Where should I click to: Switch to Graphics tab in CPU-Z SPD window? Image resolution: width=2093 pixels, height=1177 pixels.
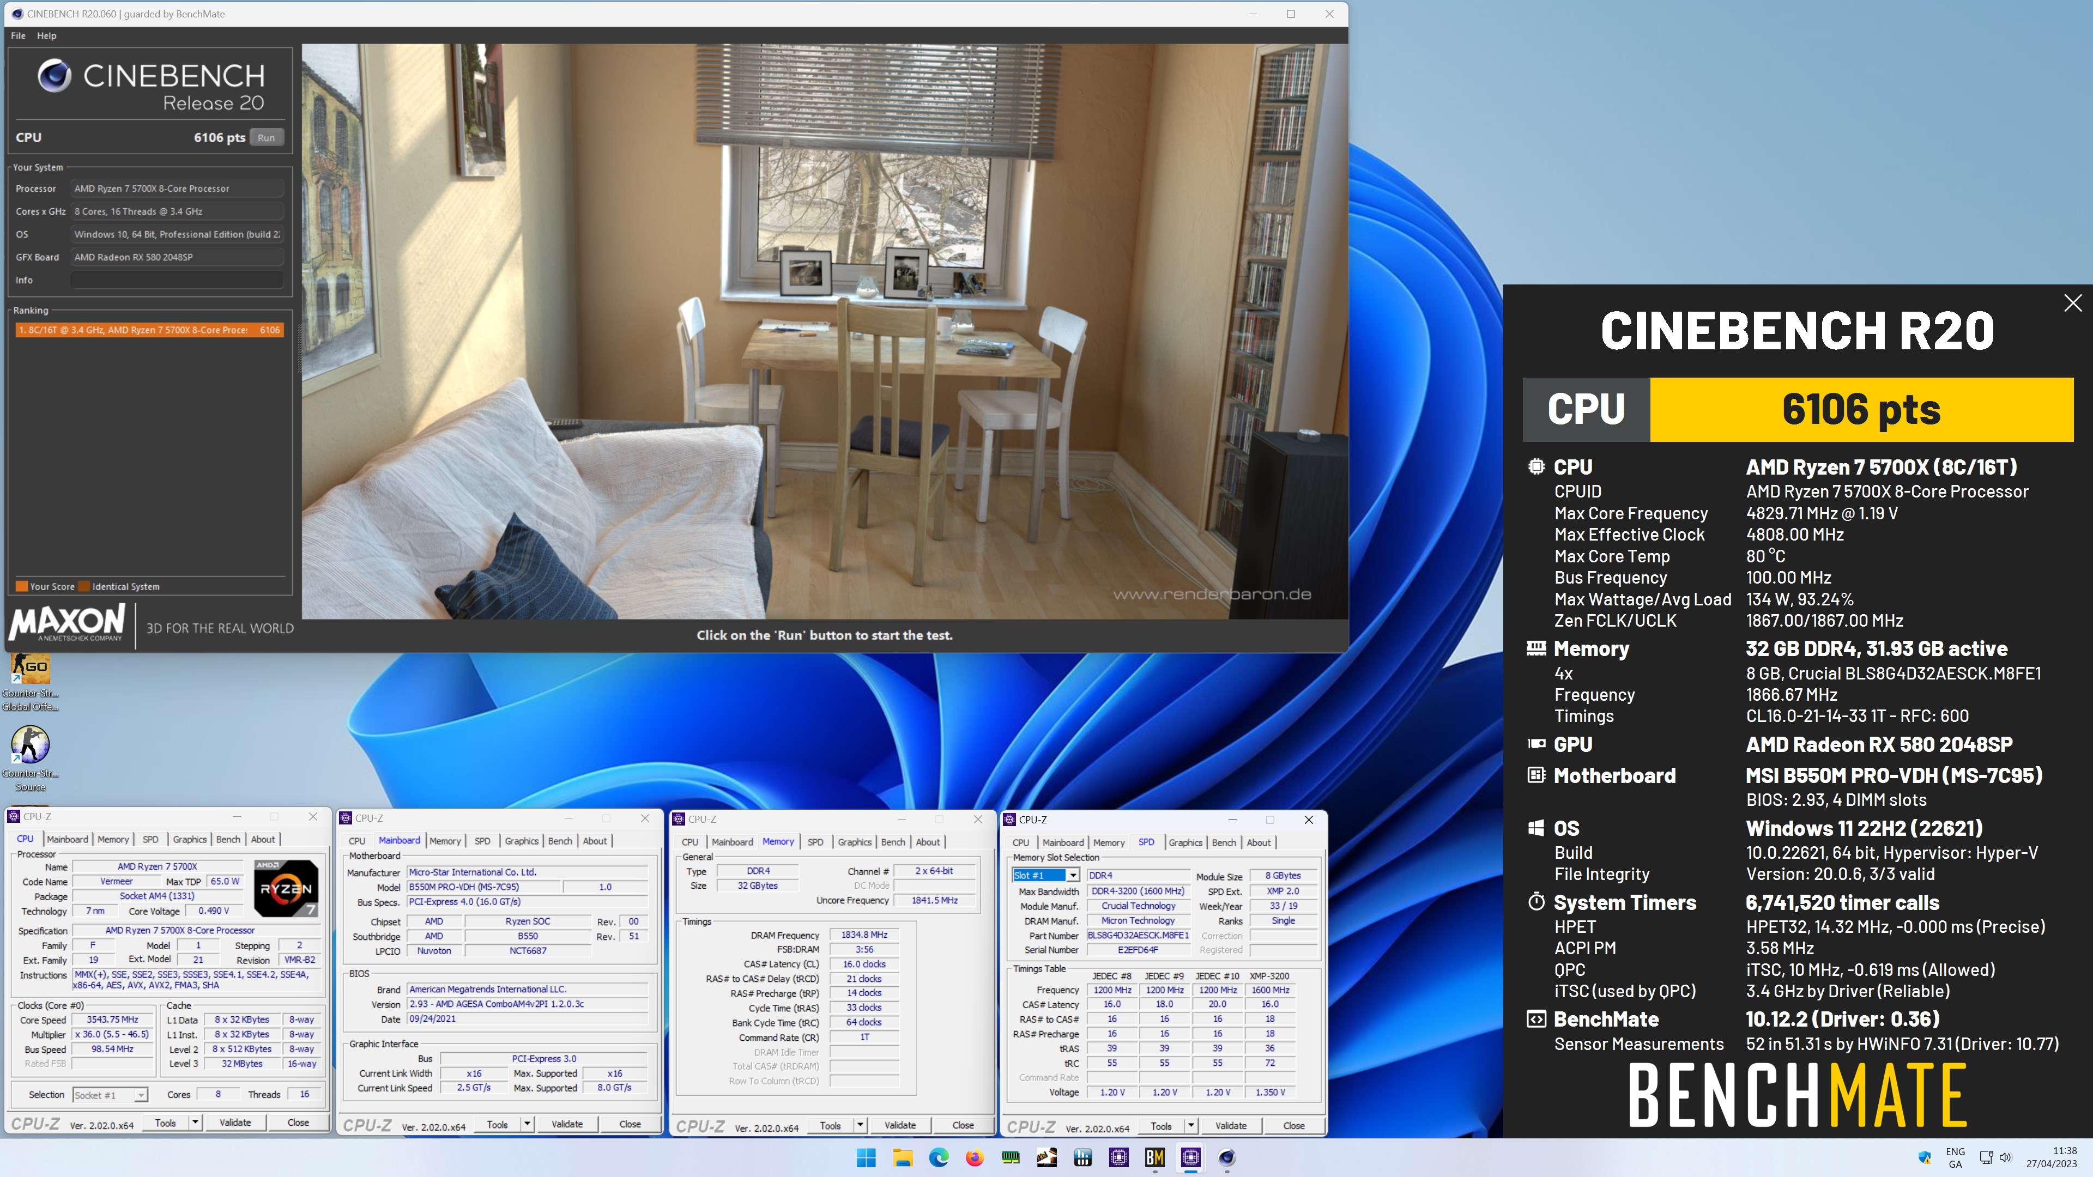(x=1184, y=842)
